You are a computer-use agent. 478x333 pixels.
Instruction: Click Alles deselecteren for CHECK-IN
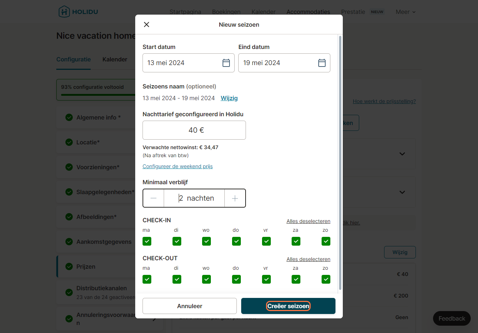(308, 221)
